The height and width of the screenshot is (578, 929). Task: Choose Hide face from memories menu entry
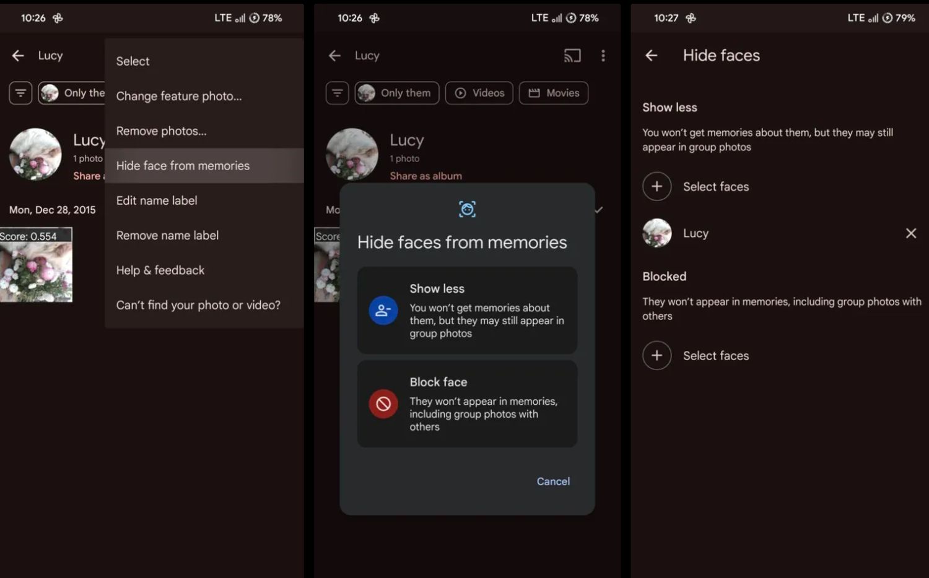[x=183, y=166]
